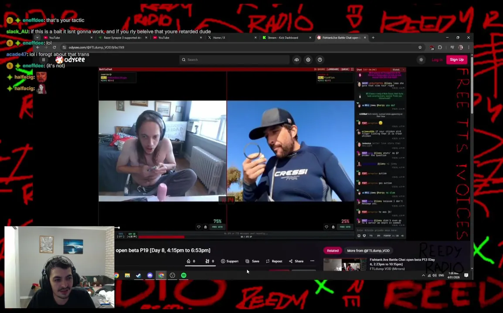503x313 pixels.
Task: Switch to the first YouTube browser tab
Action: point(68,38)
